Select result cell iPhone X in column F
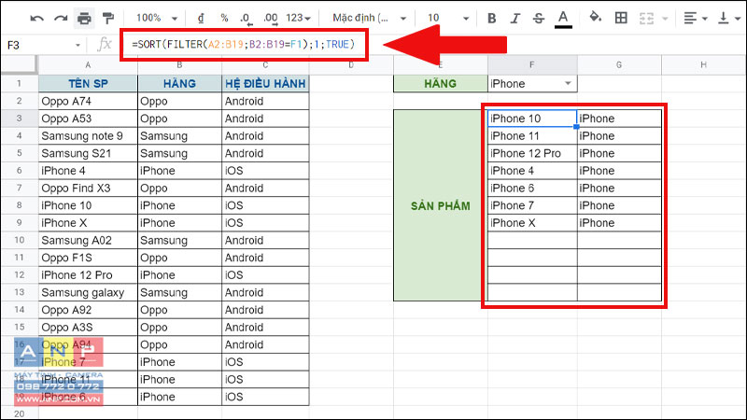Image resolution: width=747 pixels, height=420 pixels. click(532, 223)
